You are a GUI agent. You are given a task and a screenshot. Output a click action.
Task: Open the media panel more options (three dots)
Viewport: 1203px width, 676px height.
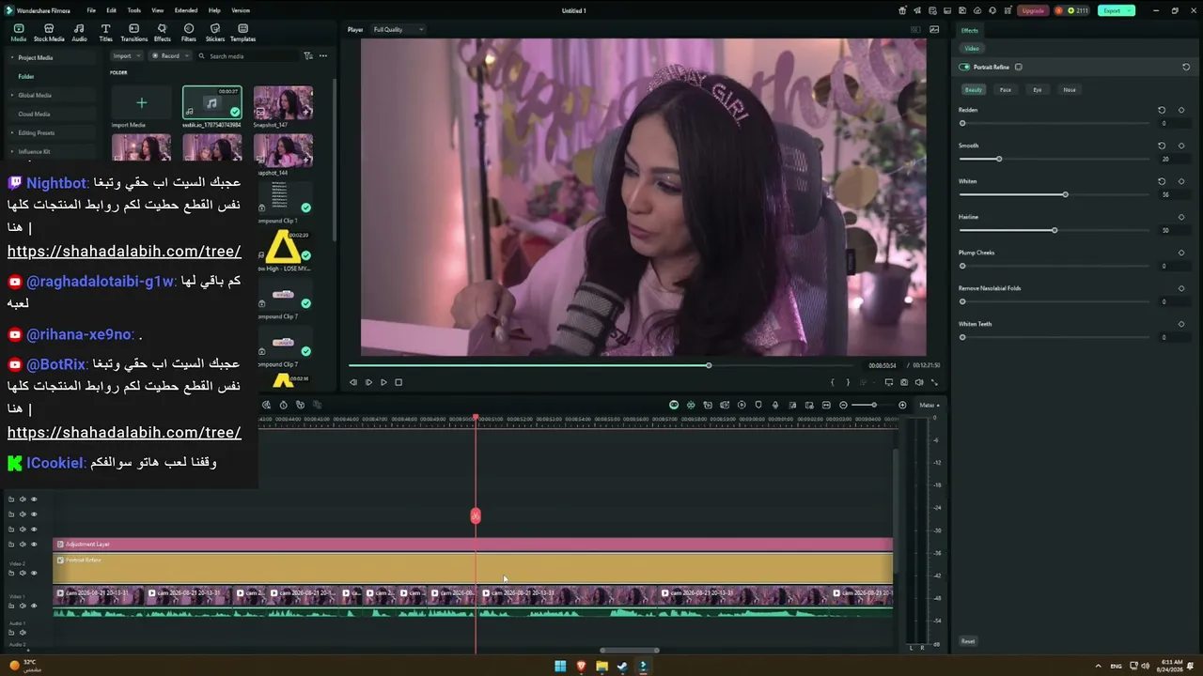pyautogui.click(x=323, y=56)
